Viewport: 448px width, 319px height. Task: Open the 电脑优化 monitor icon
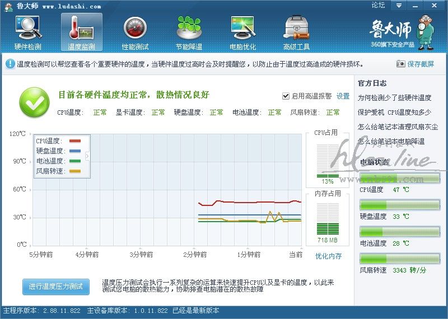(242, 27)
